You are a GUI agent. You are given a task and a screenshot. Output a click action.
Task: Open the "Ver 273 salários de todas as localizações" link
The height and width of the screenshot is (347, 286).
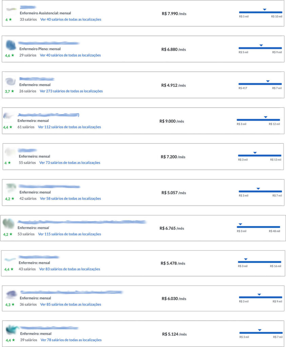[71, 91]
